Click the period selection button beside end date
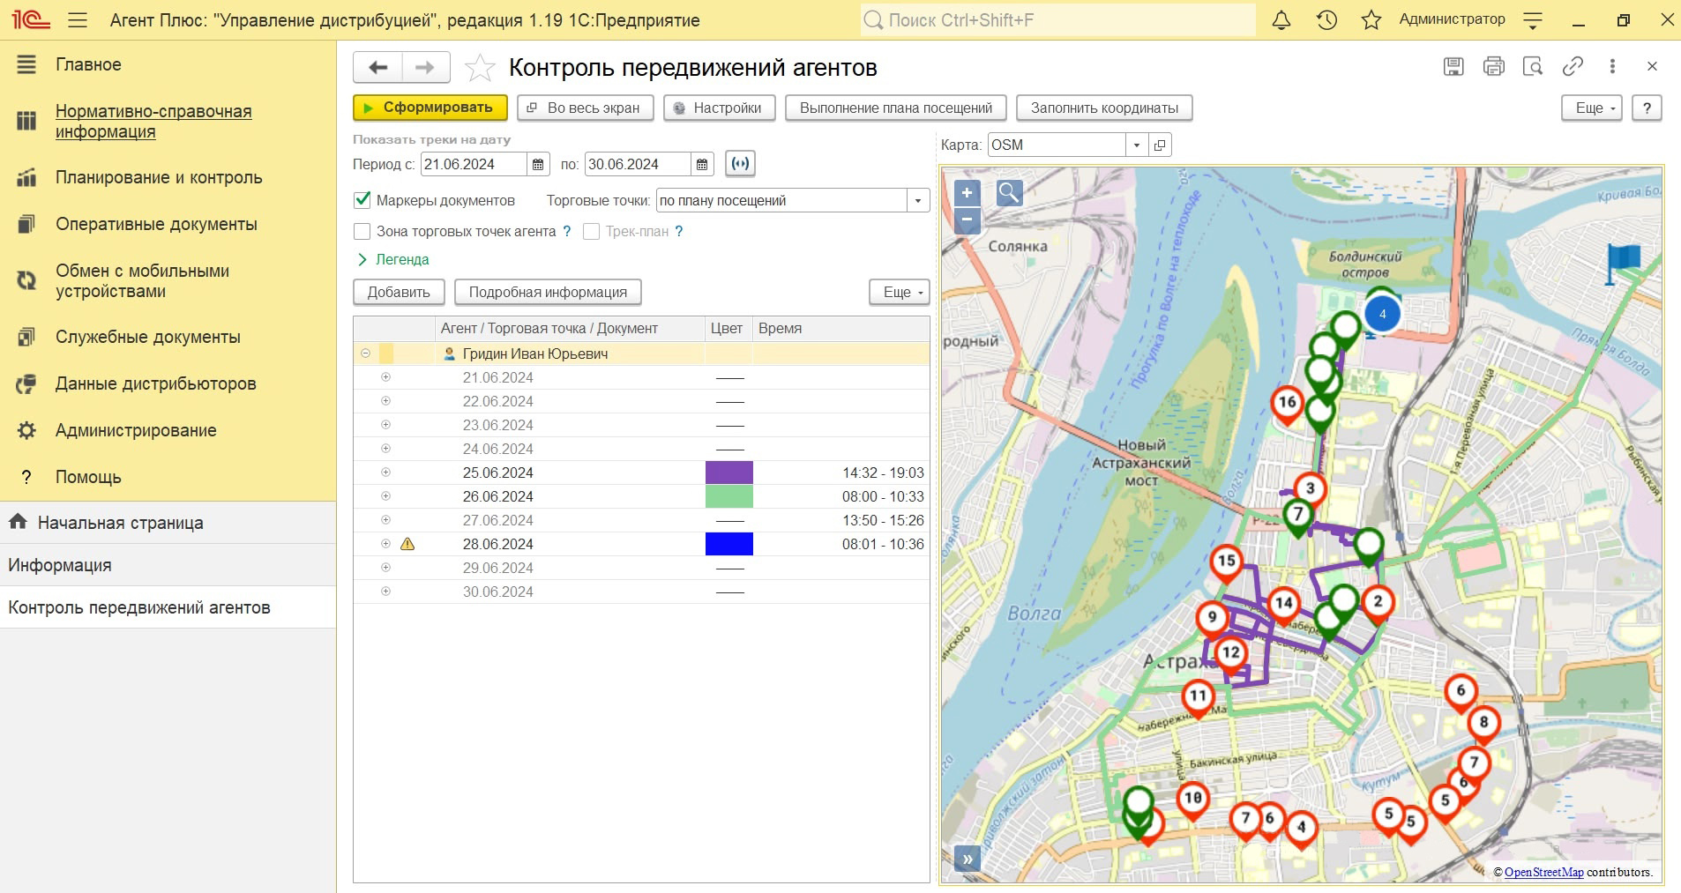 pyautogui.click(x=740, y=164)
